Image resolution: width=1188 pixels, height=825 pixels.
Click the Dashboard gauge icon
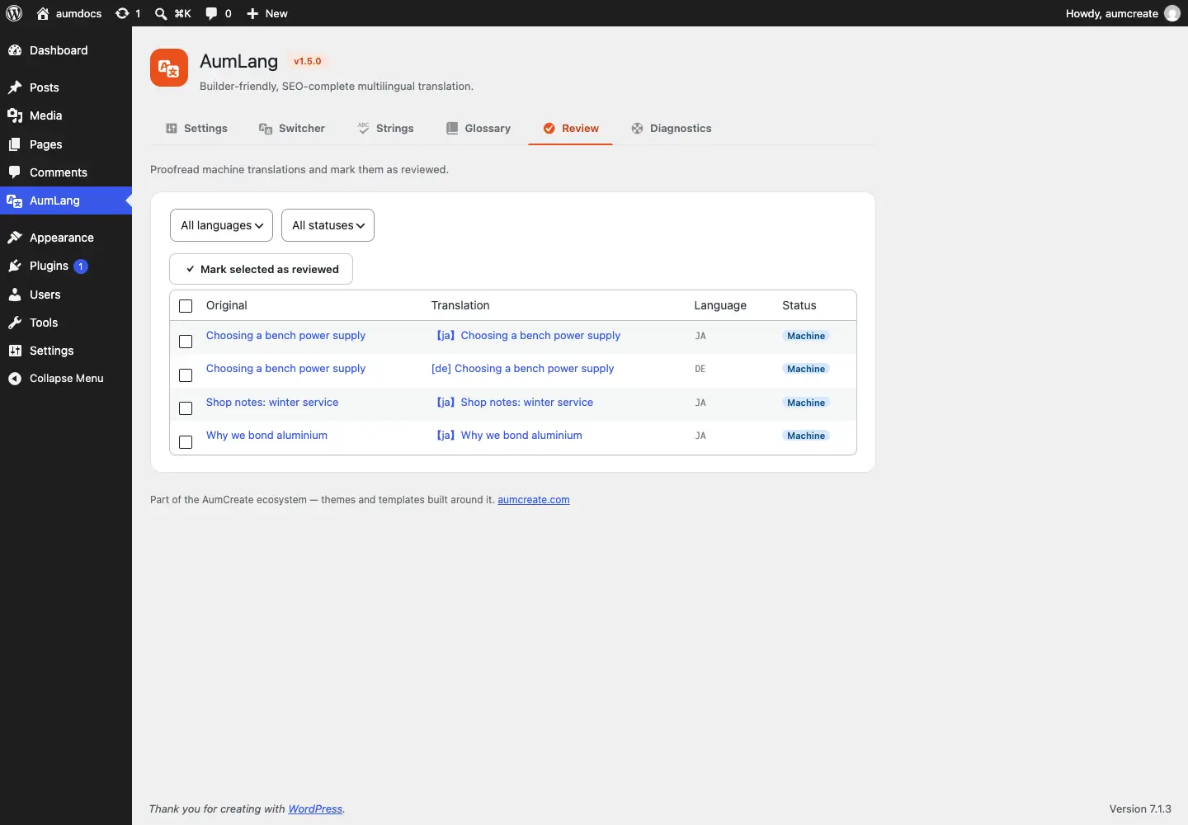click(15, 50)
